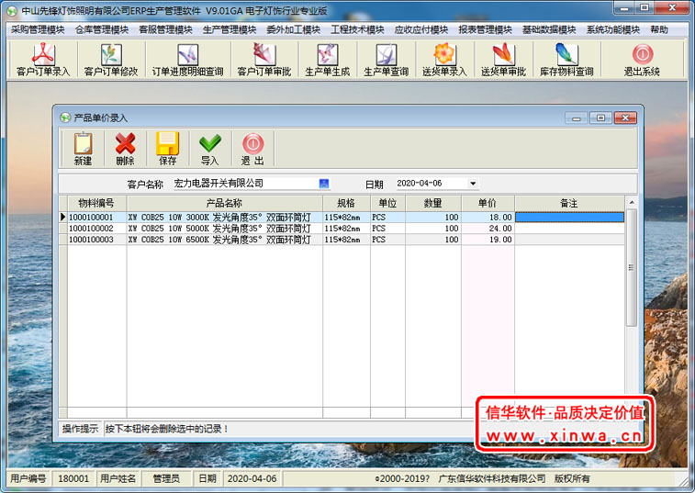Open 客户订单审批 toolbar icon

(264, 60)
